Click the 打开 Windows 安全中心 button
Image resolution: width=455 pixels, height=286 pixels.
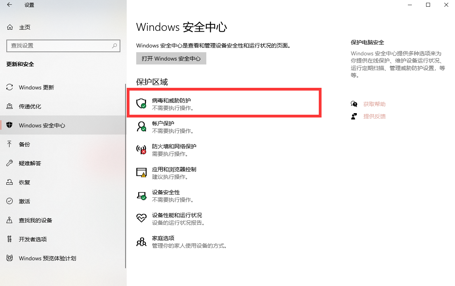[171, 59]
